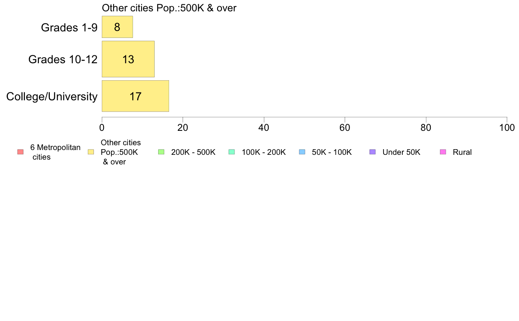Click the red 6 Metropolitan cities legend swatch

click(x=21, y=152)
